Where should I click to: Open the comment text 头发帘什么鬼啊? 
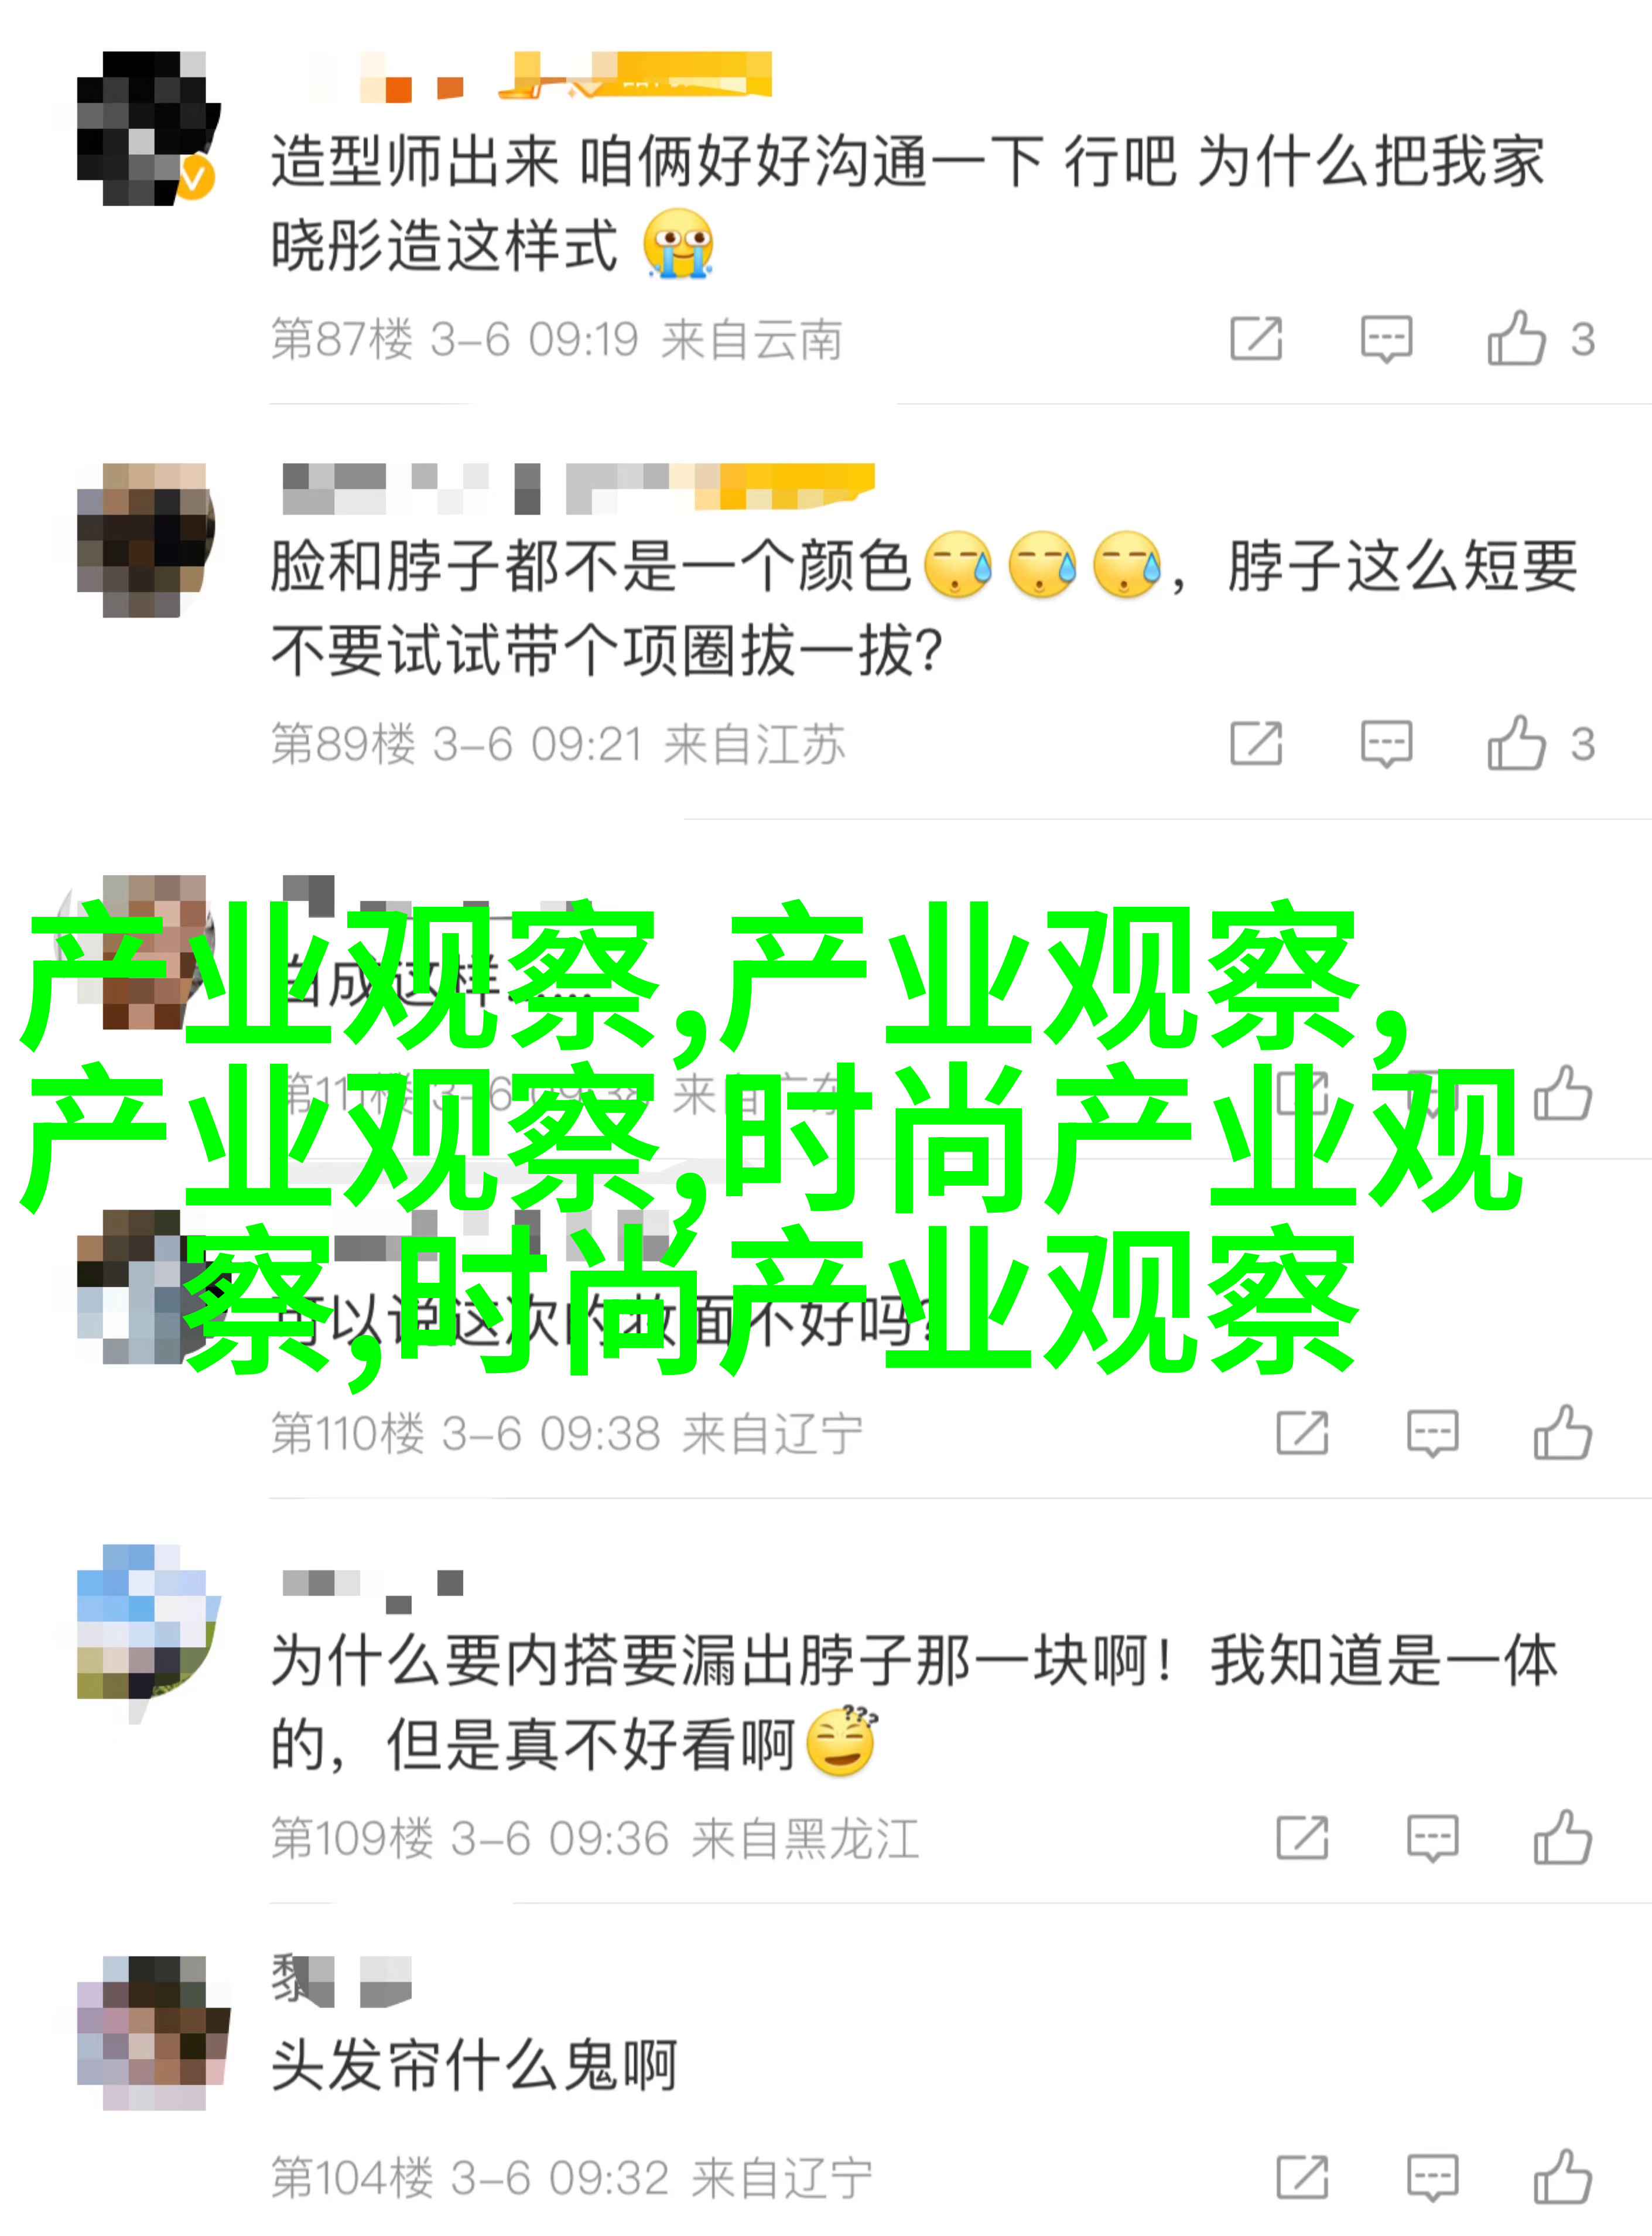click(474, 2066)
